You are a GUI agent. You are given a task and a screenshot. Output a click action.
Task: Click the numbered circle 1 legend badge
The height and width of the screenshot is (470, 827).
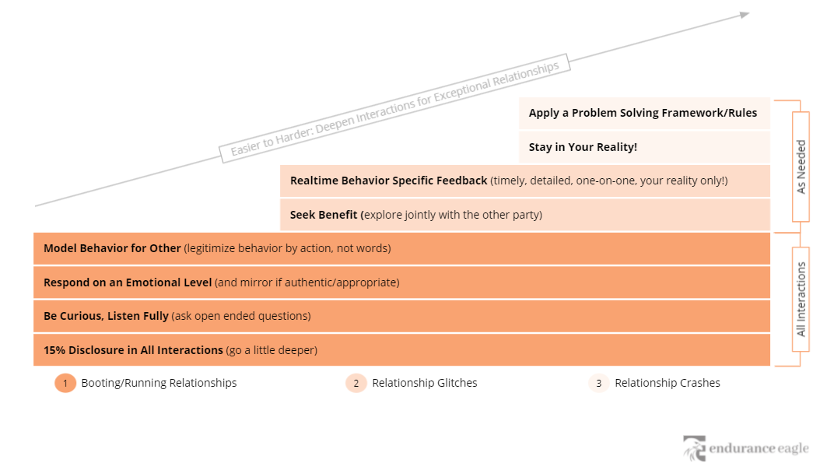coord(65,383)
